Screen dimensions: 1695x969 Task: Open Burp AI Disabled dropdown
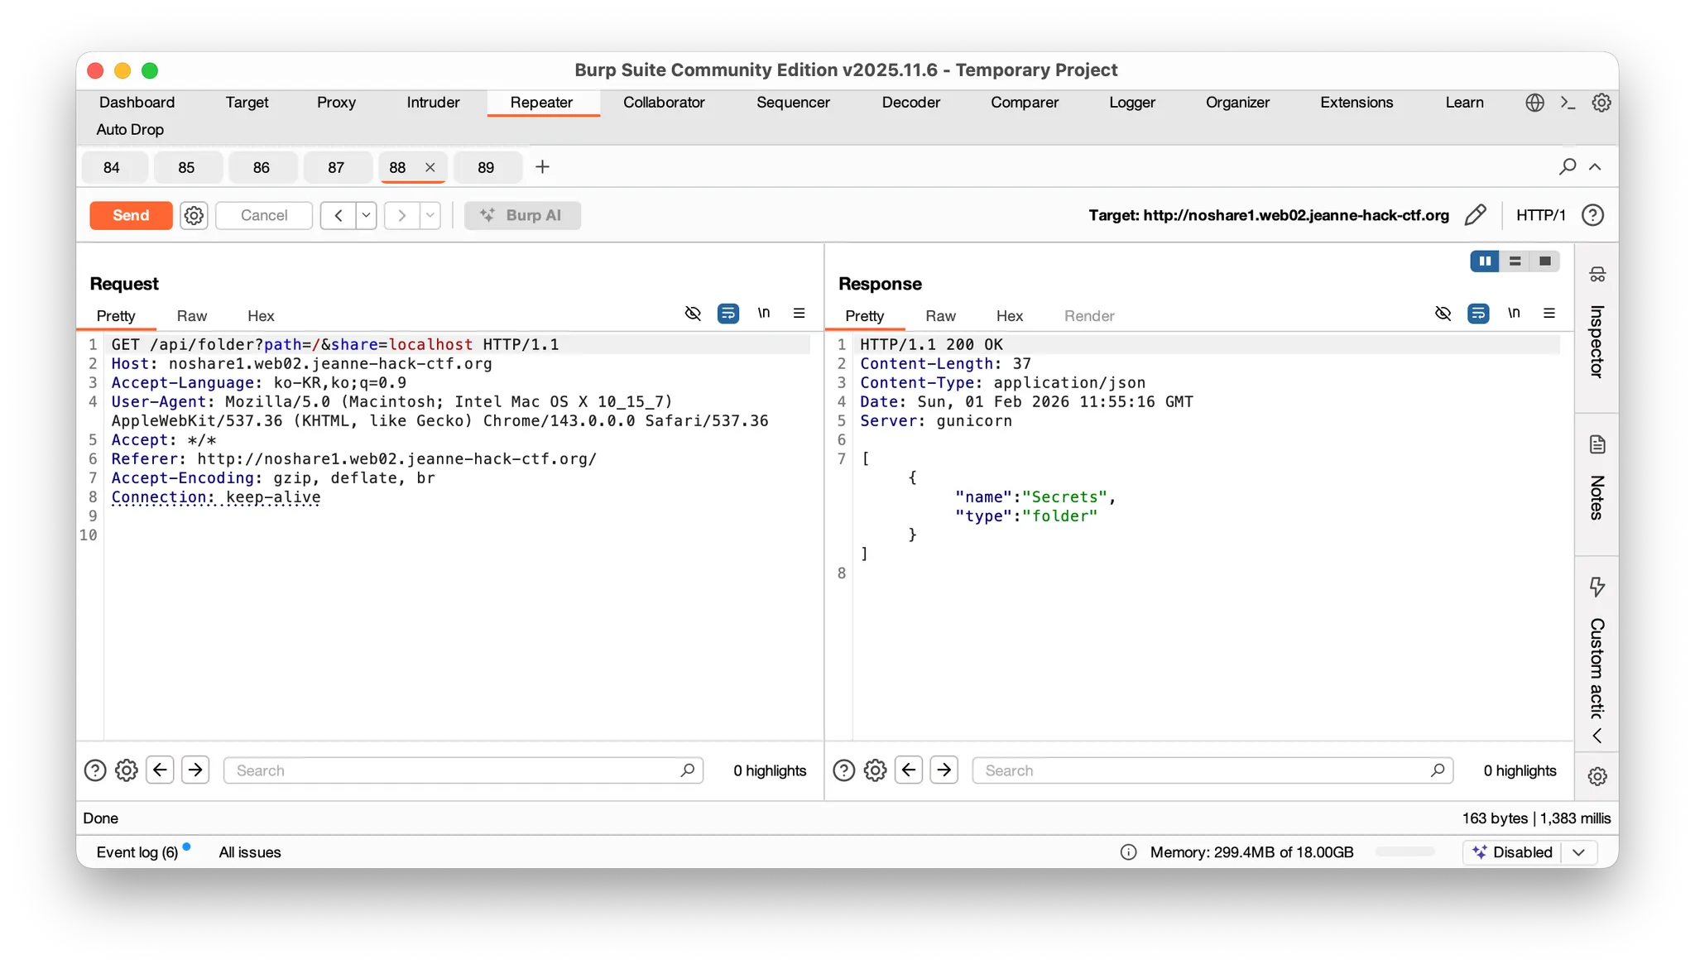1578,852
